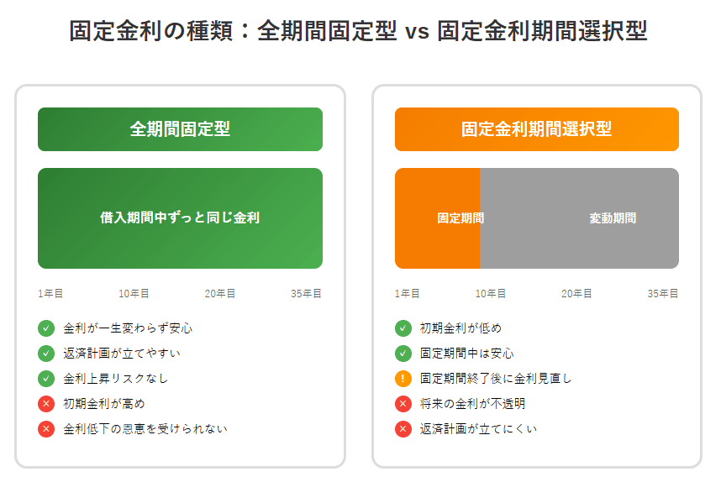Click the green check beside 金利上昇リスクなし
721x477 pixels.
(46, 379)
